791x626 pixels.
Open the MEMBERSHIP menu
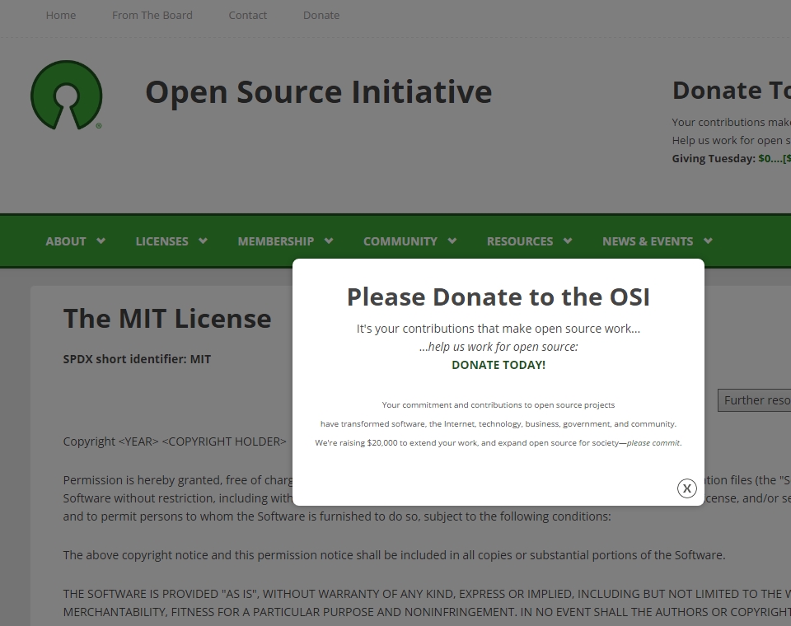(x=276, y=241)
